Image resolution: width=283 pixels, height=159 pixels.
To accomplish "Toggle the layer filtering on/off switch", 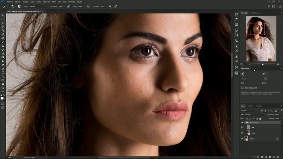I will [281, 110].
